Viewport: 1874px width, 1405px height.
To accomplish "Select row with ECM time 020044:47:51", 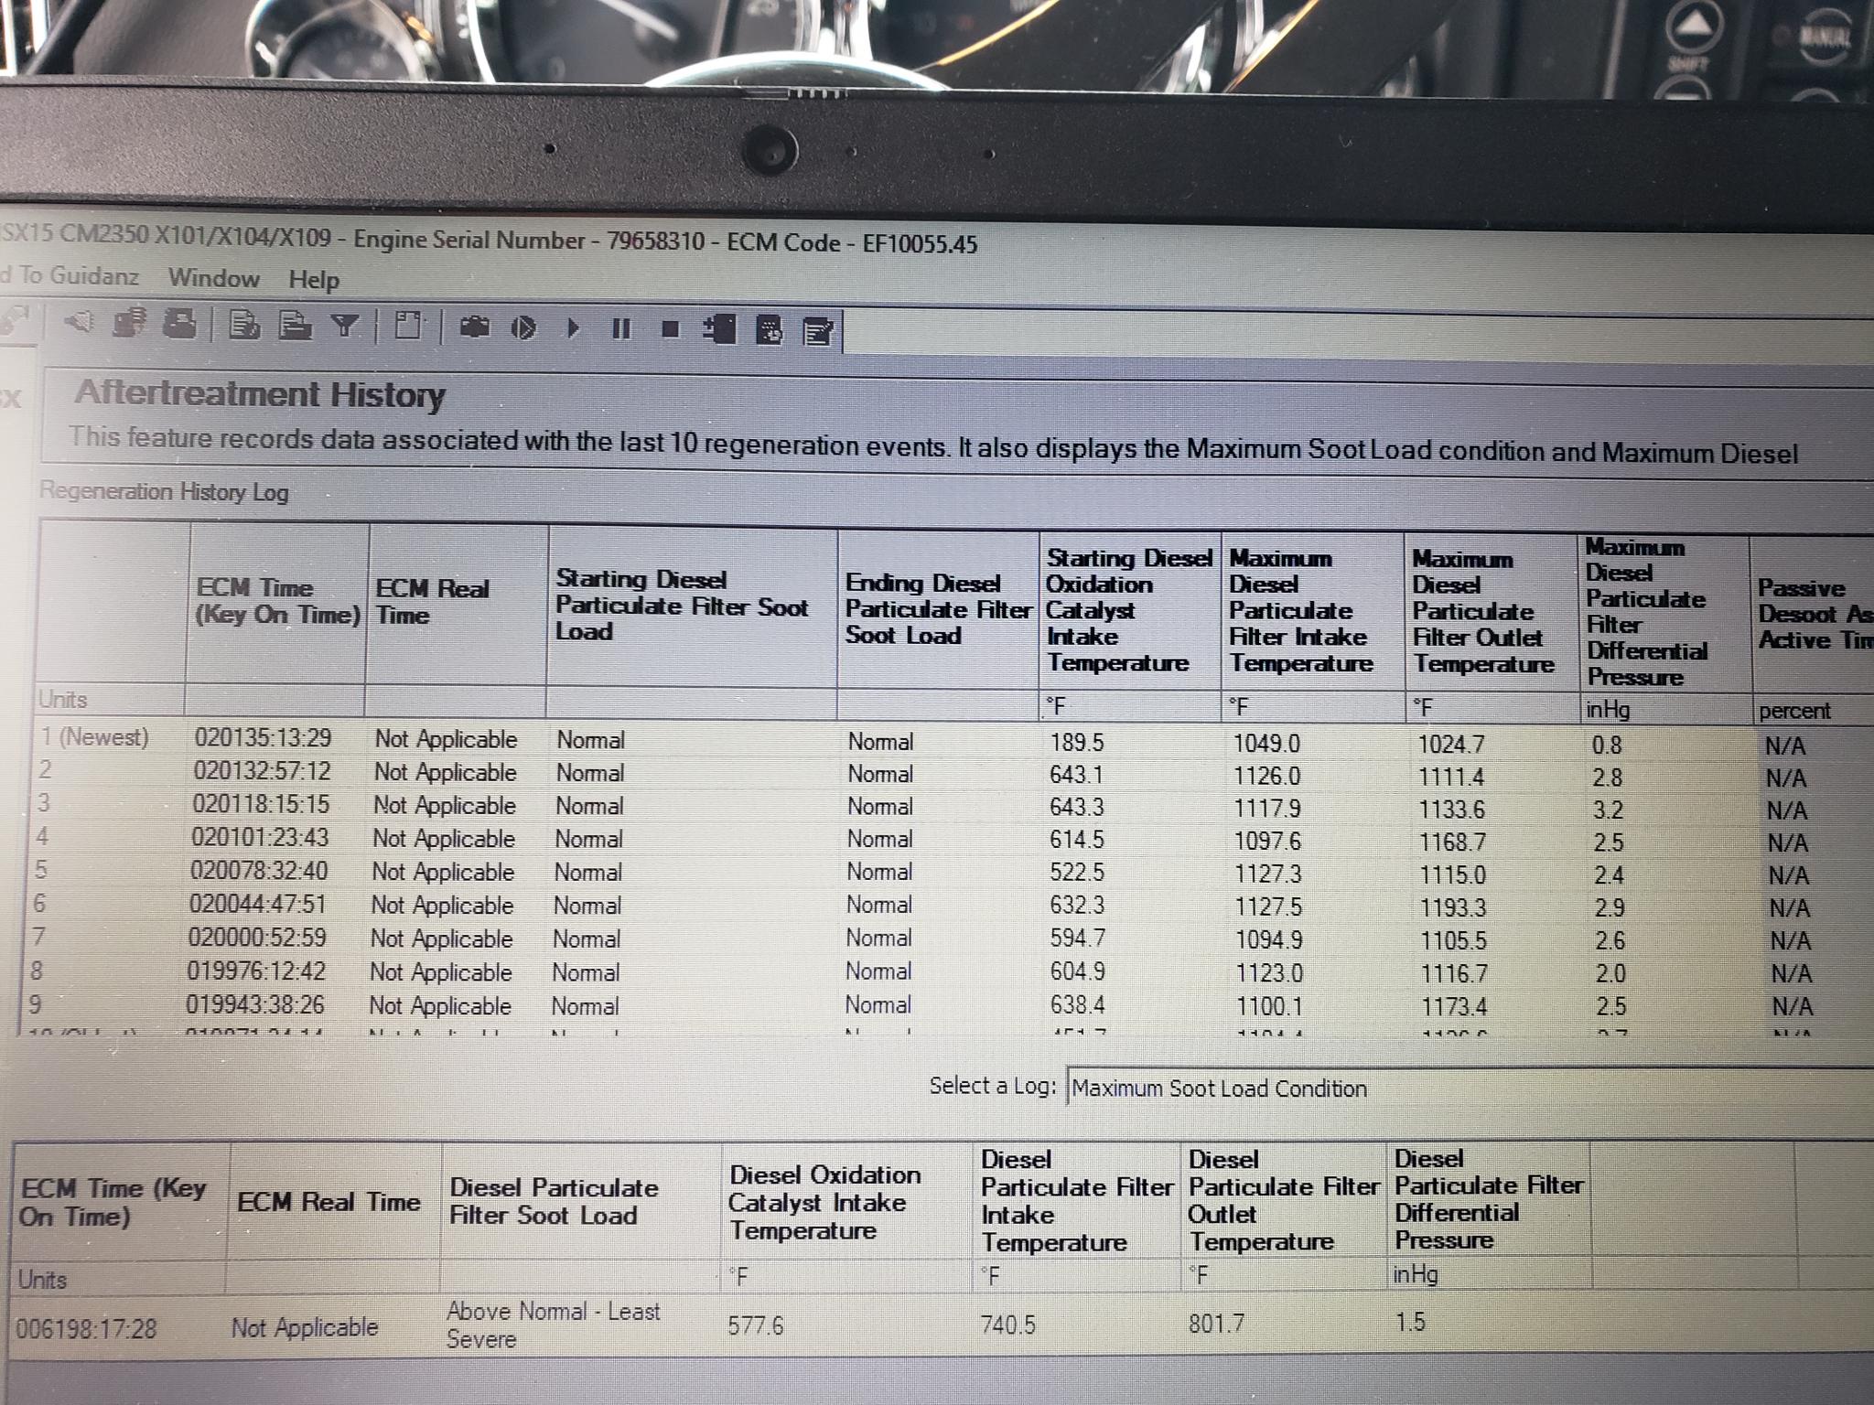I will 257,905.
